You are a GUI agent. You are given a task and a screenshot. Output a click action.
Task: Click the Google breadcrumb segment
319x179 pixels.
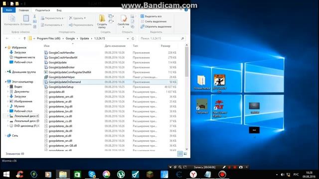[70, 38]
